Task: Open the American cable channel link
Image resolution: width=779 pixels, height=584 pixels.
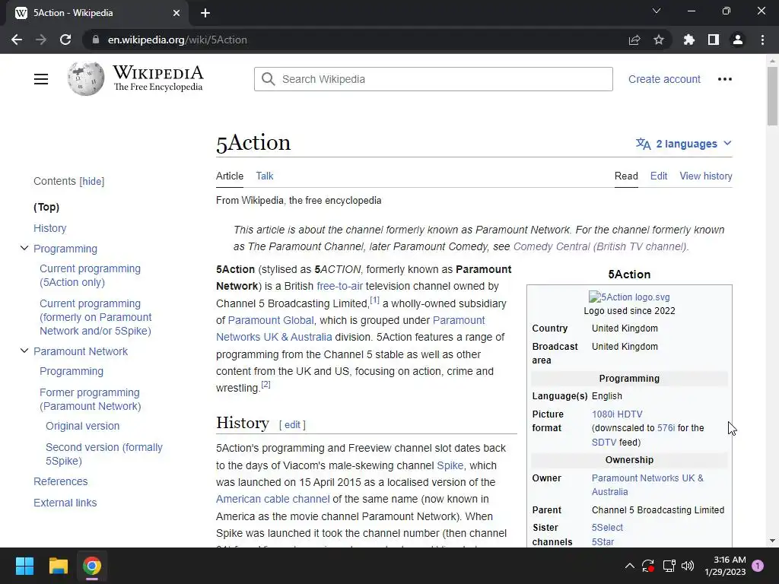Action: 273,499
